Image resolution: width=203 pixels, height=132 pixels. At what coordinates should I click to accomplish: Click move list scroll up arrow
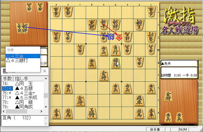pyautogui.click(x=46, y=78)
